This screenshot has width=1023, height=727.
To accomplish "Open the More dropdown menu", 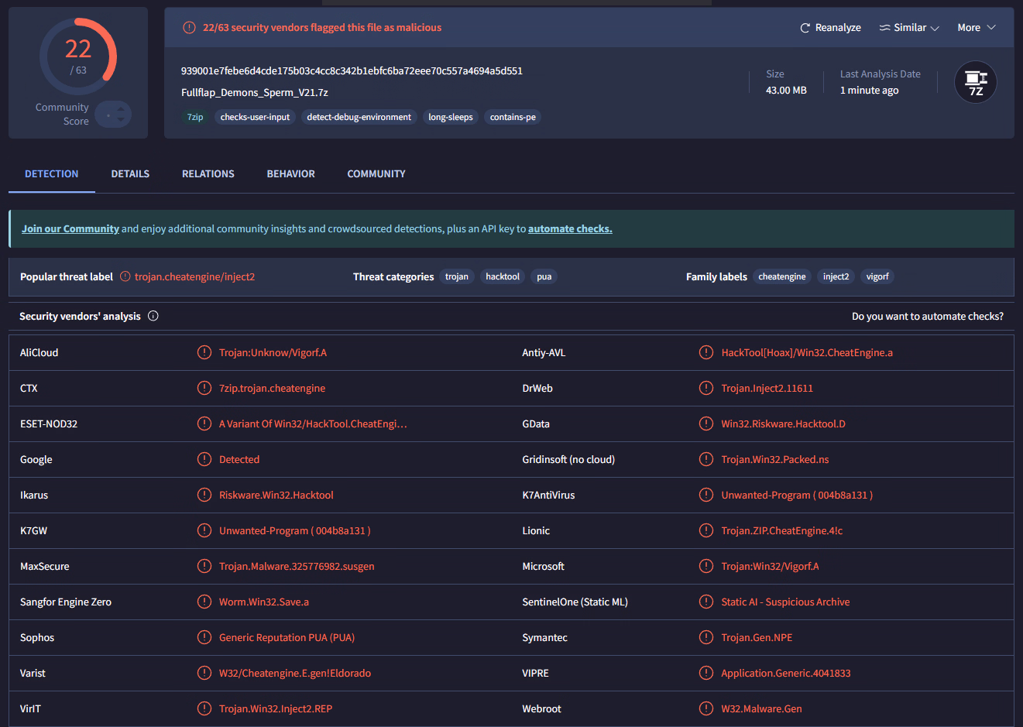I will [976, 28].
